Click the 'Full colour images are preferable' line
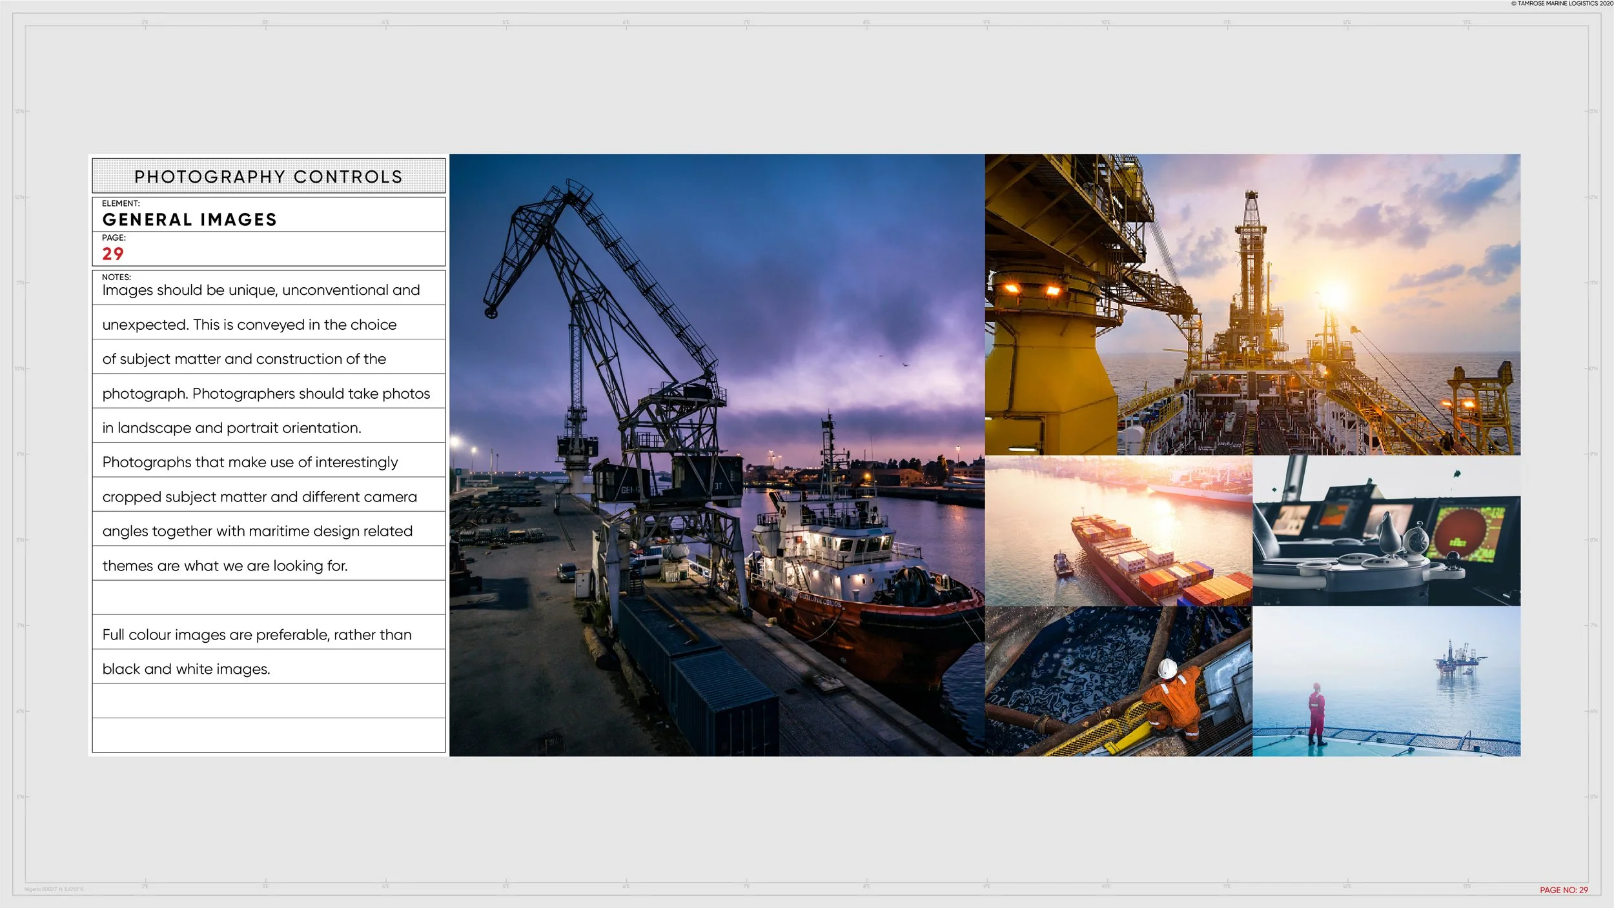 tap(256, 635)
